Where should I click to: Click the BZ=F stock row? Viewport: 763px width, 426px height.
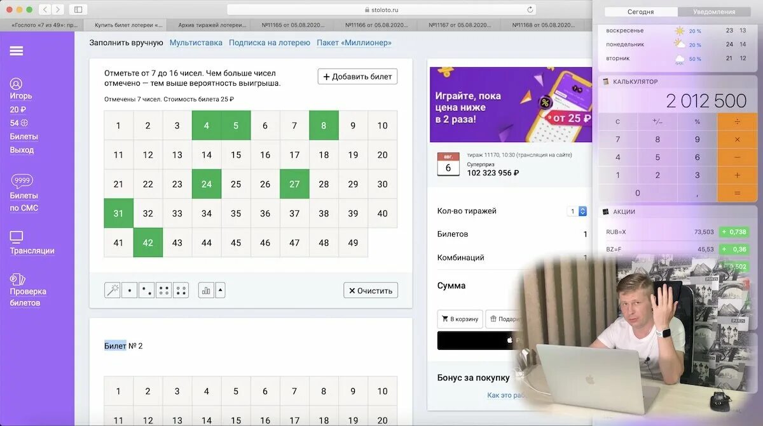(x=678, y=249)
